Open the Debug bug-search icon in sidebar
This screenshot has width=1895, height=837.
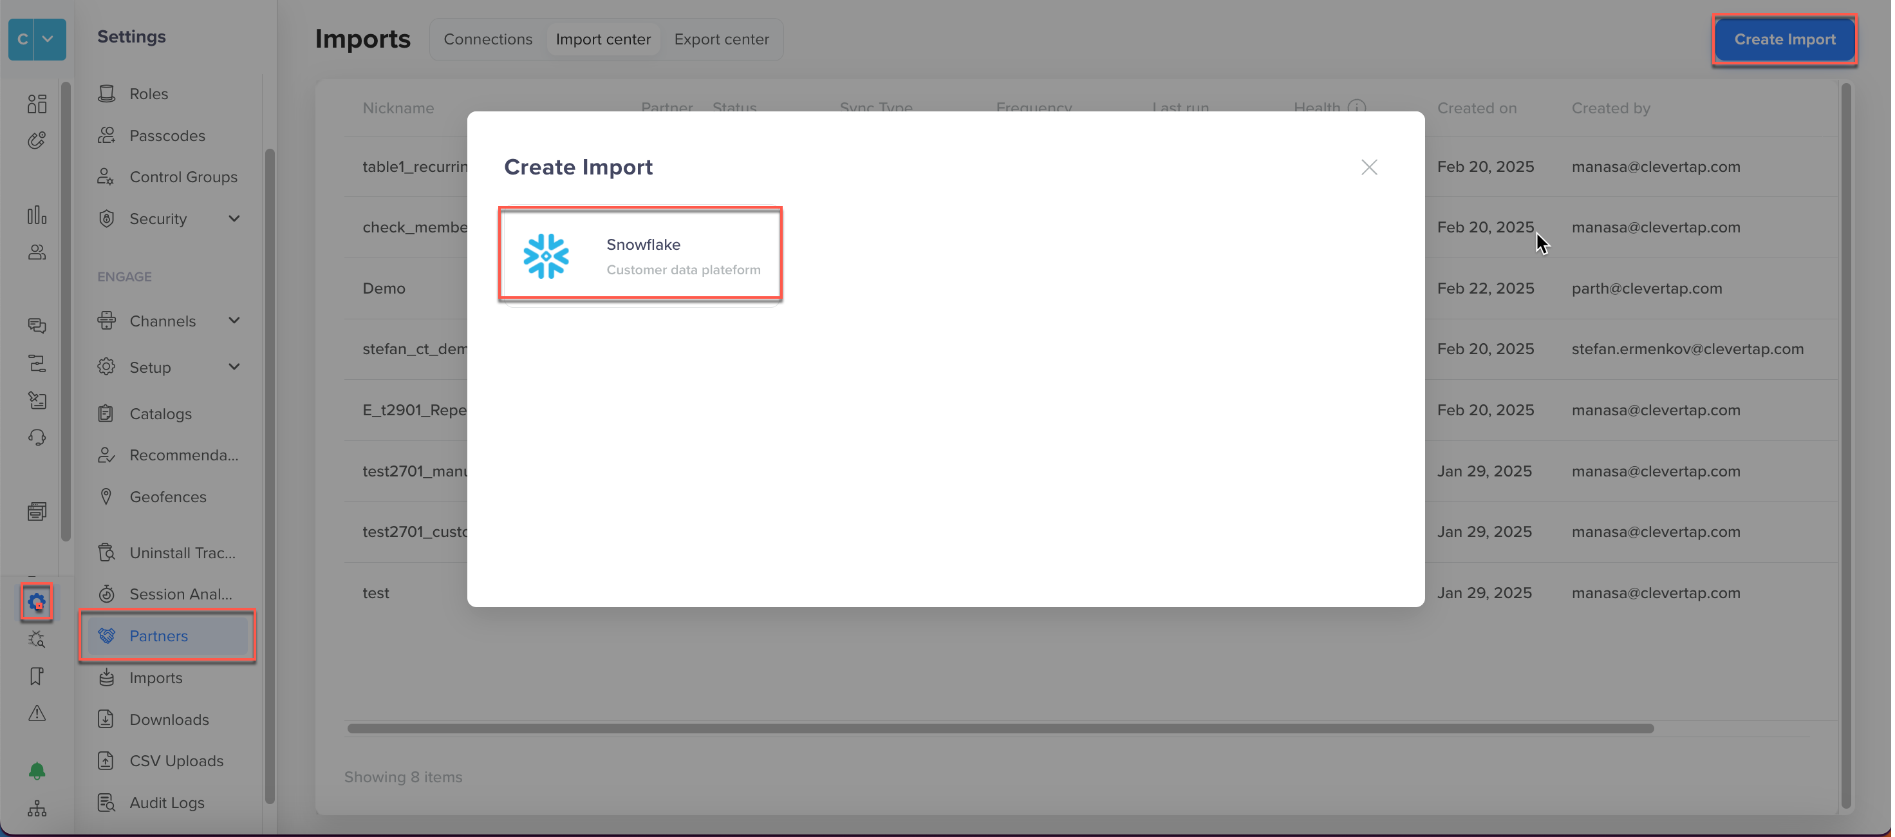37,639
